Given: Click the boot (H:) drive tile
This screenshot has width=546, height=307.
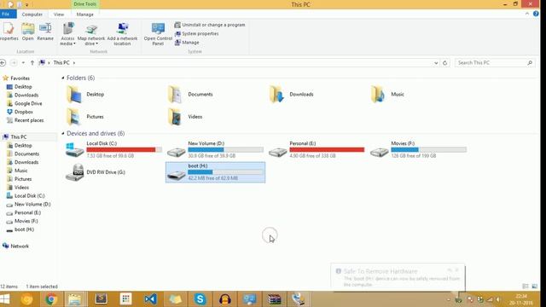Looking at the screenshot, I should point(215,172).
